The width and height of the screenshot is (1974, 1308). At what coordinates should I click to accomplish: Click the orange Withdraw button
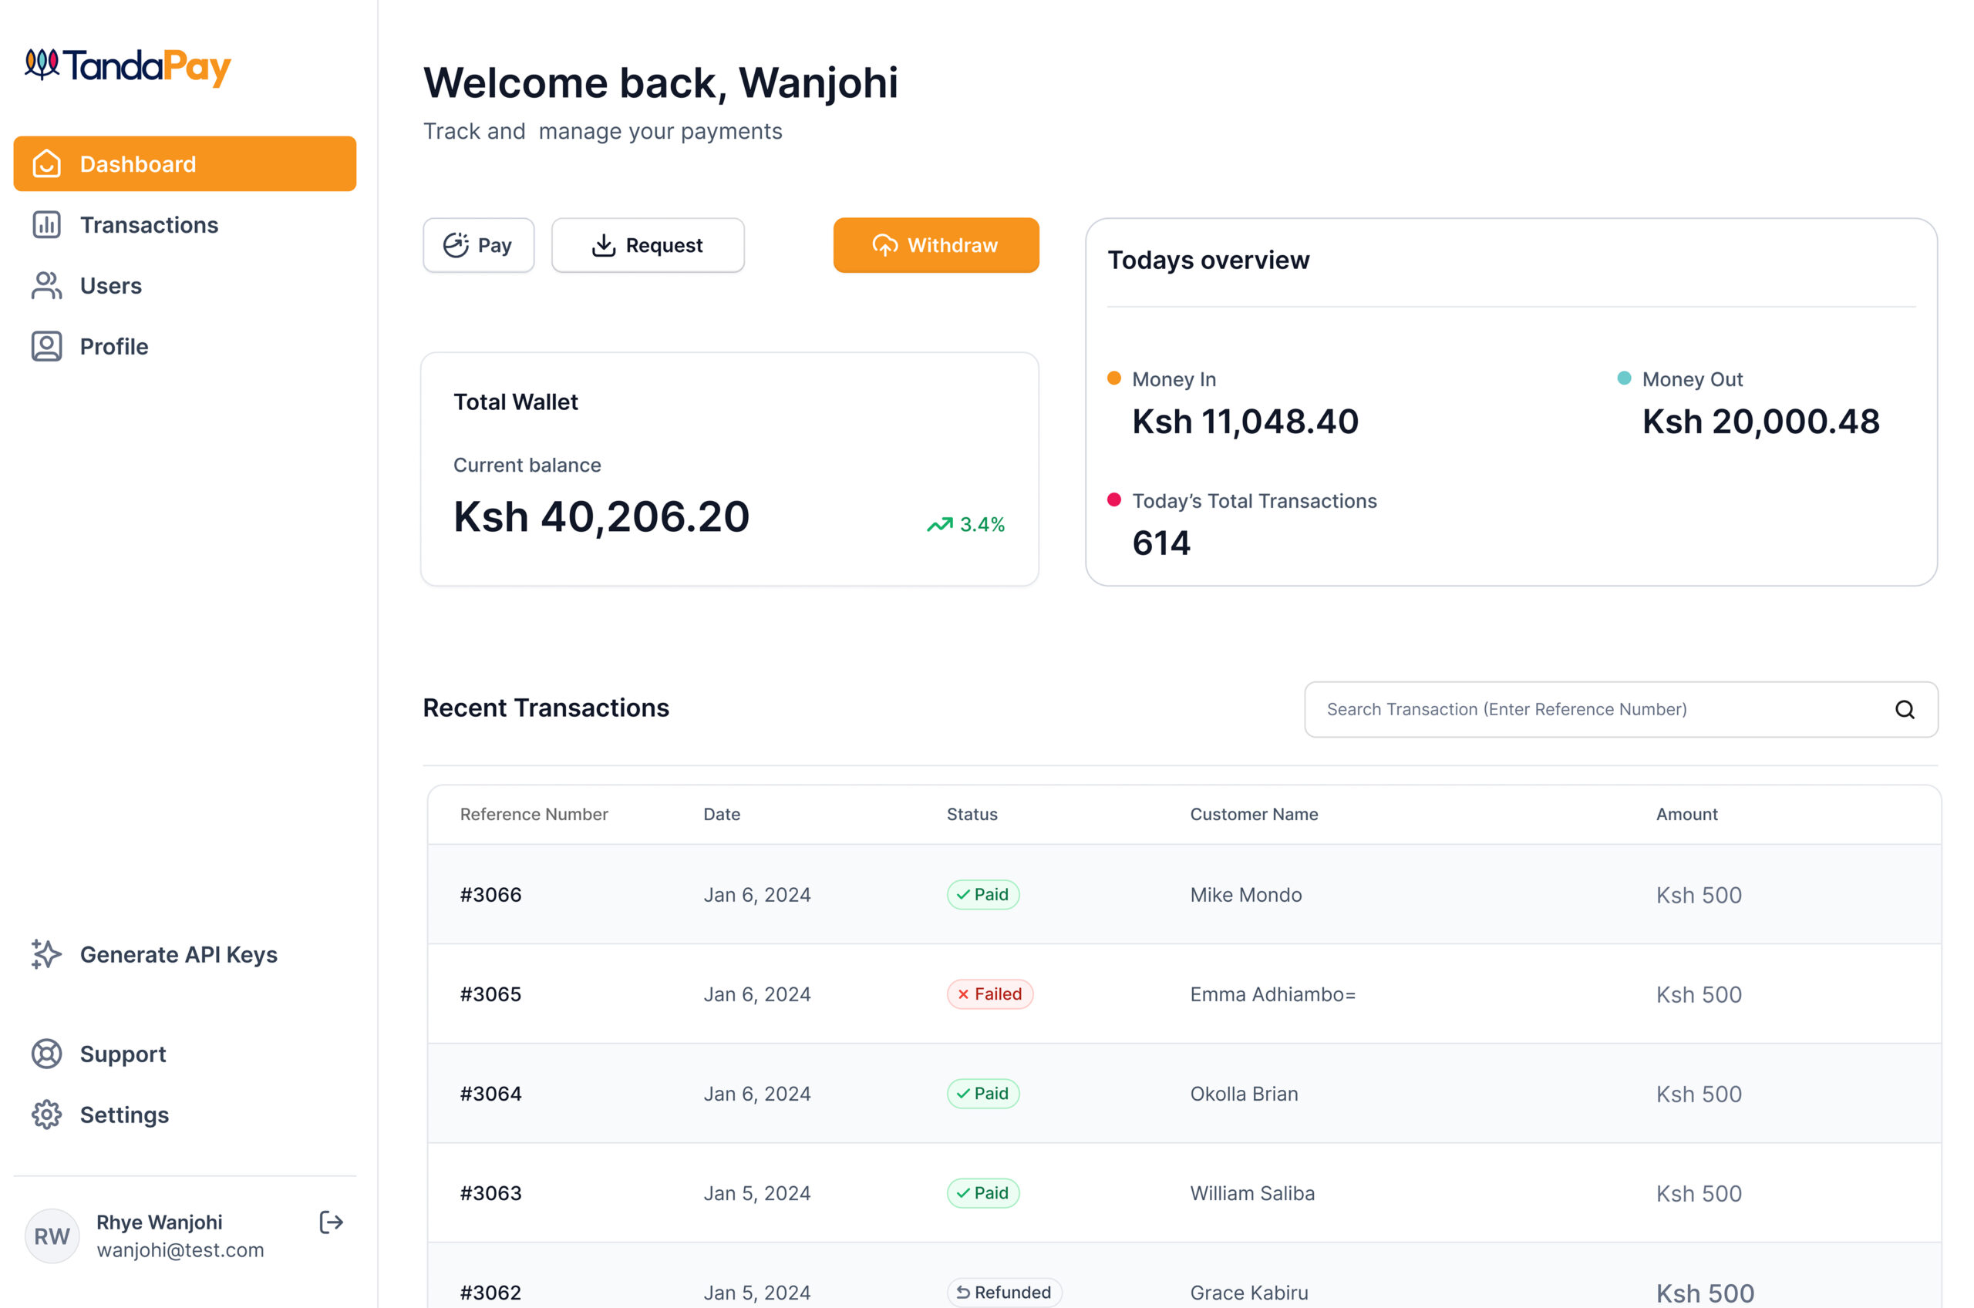(x=935, y=245)
